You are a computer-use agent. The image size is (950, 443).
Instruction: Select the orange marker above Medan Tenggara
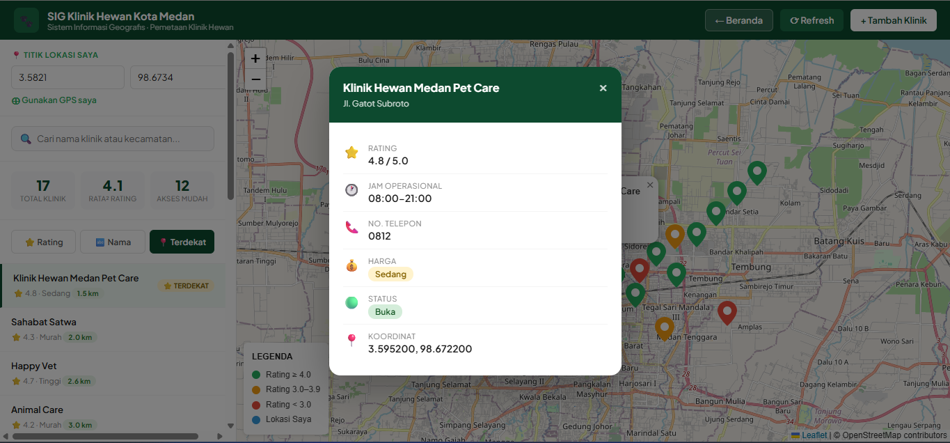(665, 328)
